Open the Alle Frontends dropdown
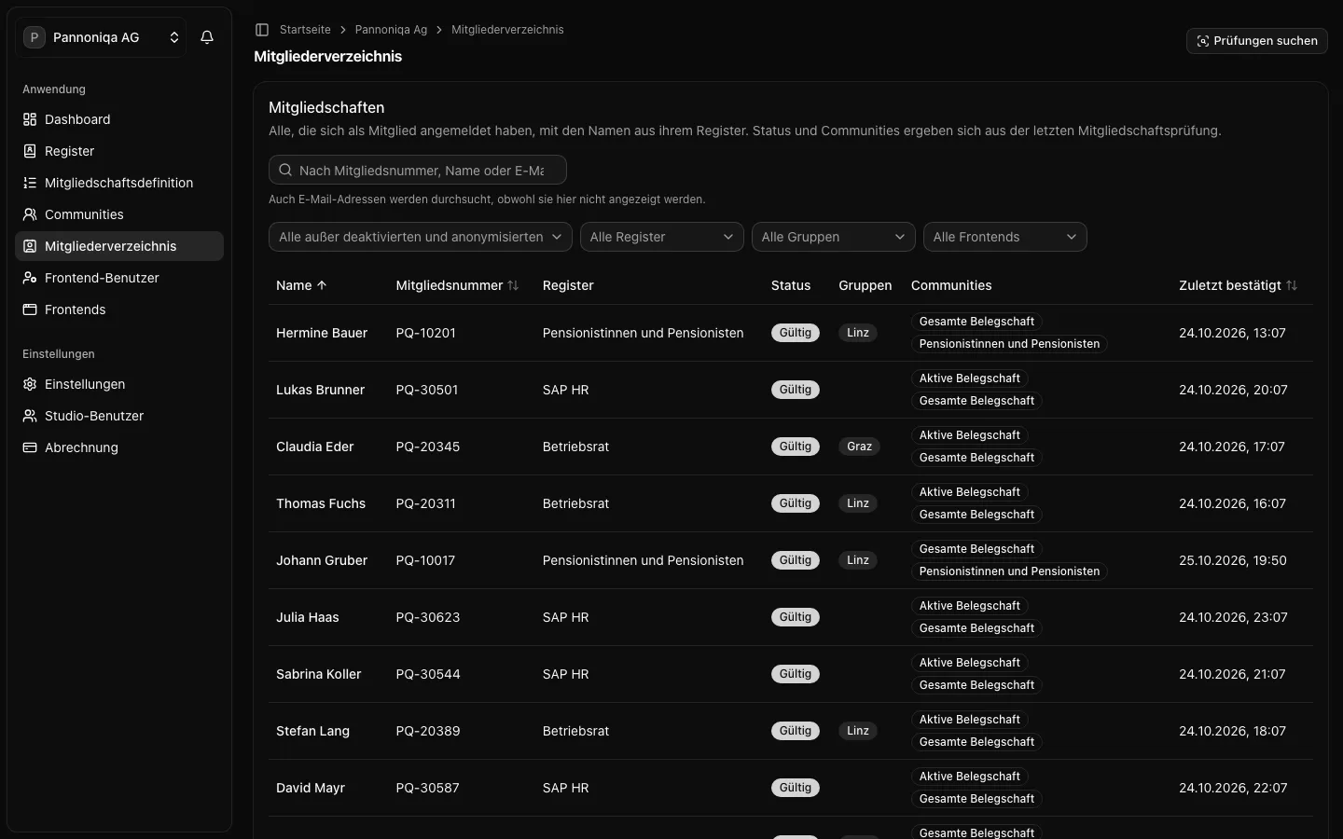Viewport: 1343px width, 839px height. point(1005,237)
